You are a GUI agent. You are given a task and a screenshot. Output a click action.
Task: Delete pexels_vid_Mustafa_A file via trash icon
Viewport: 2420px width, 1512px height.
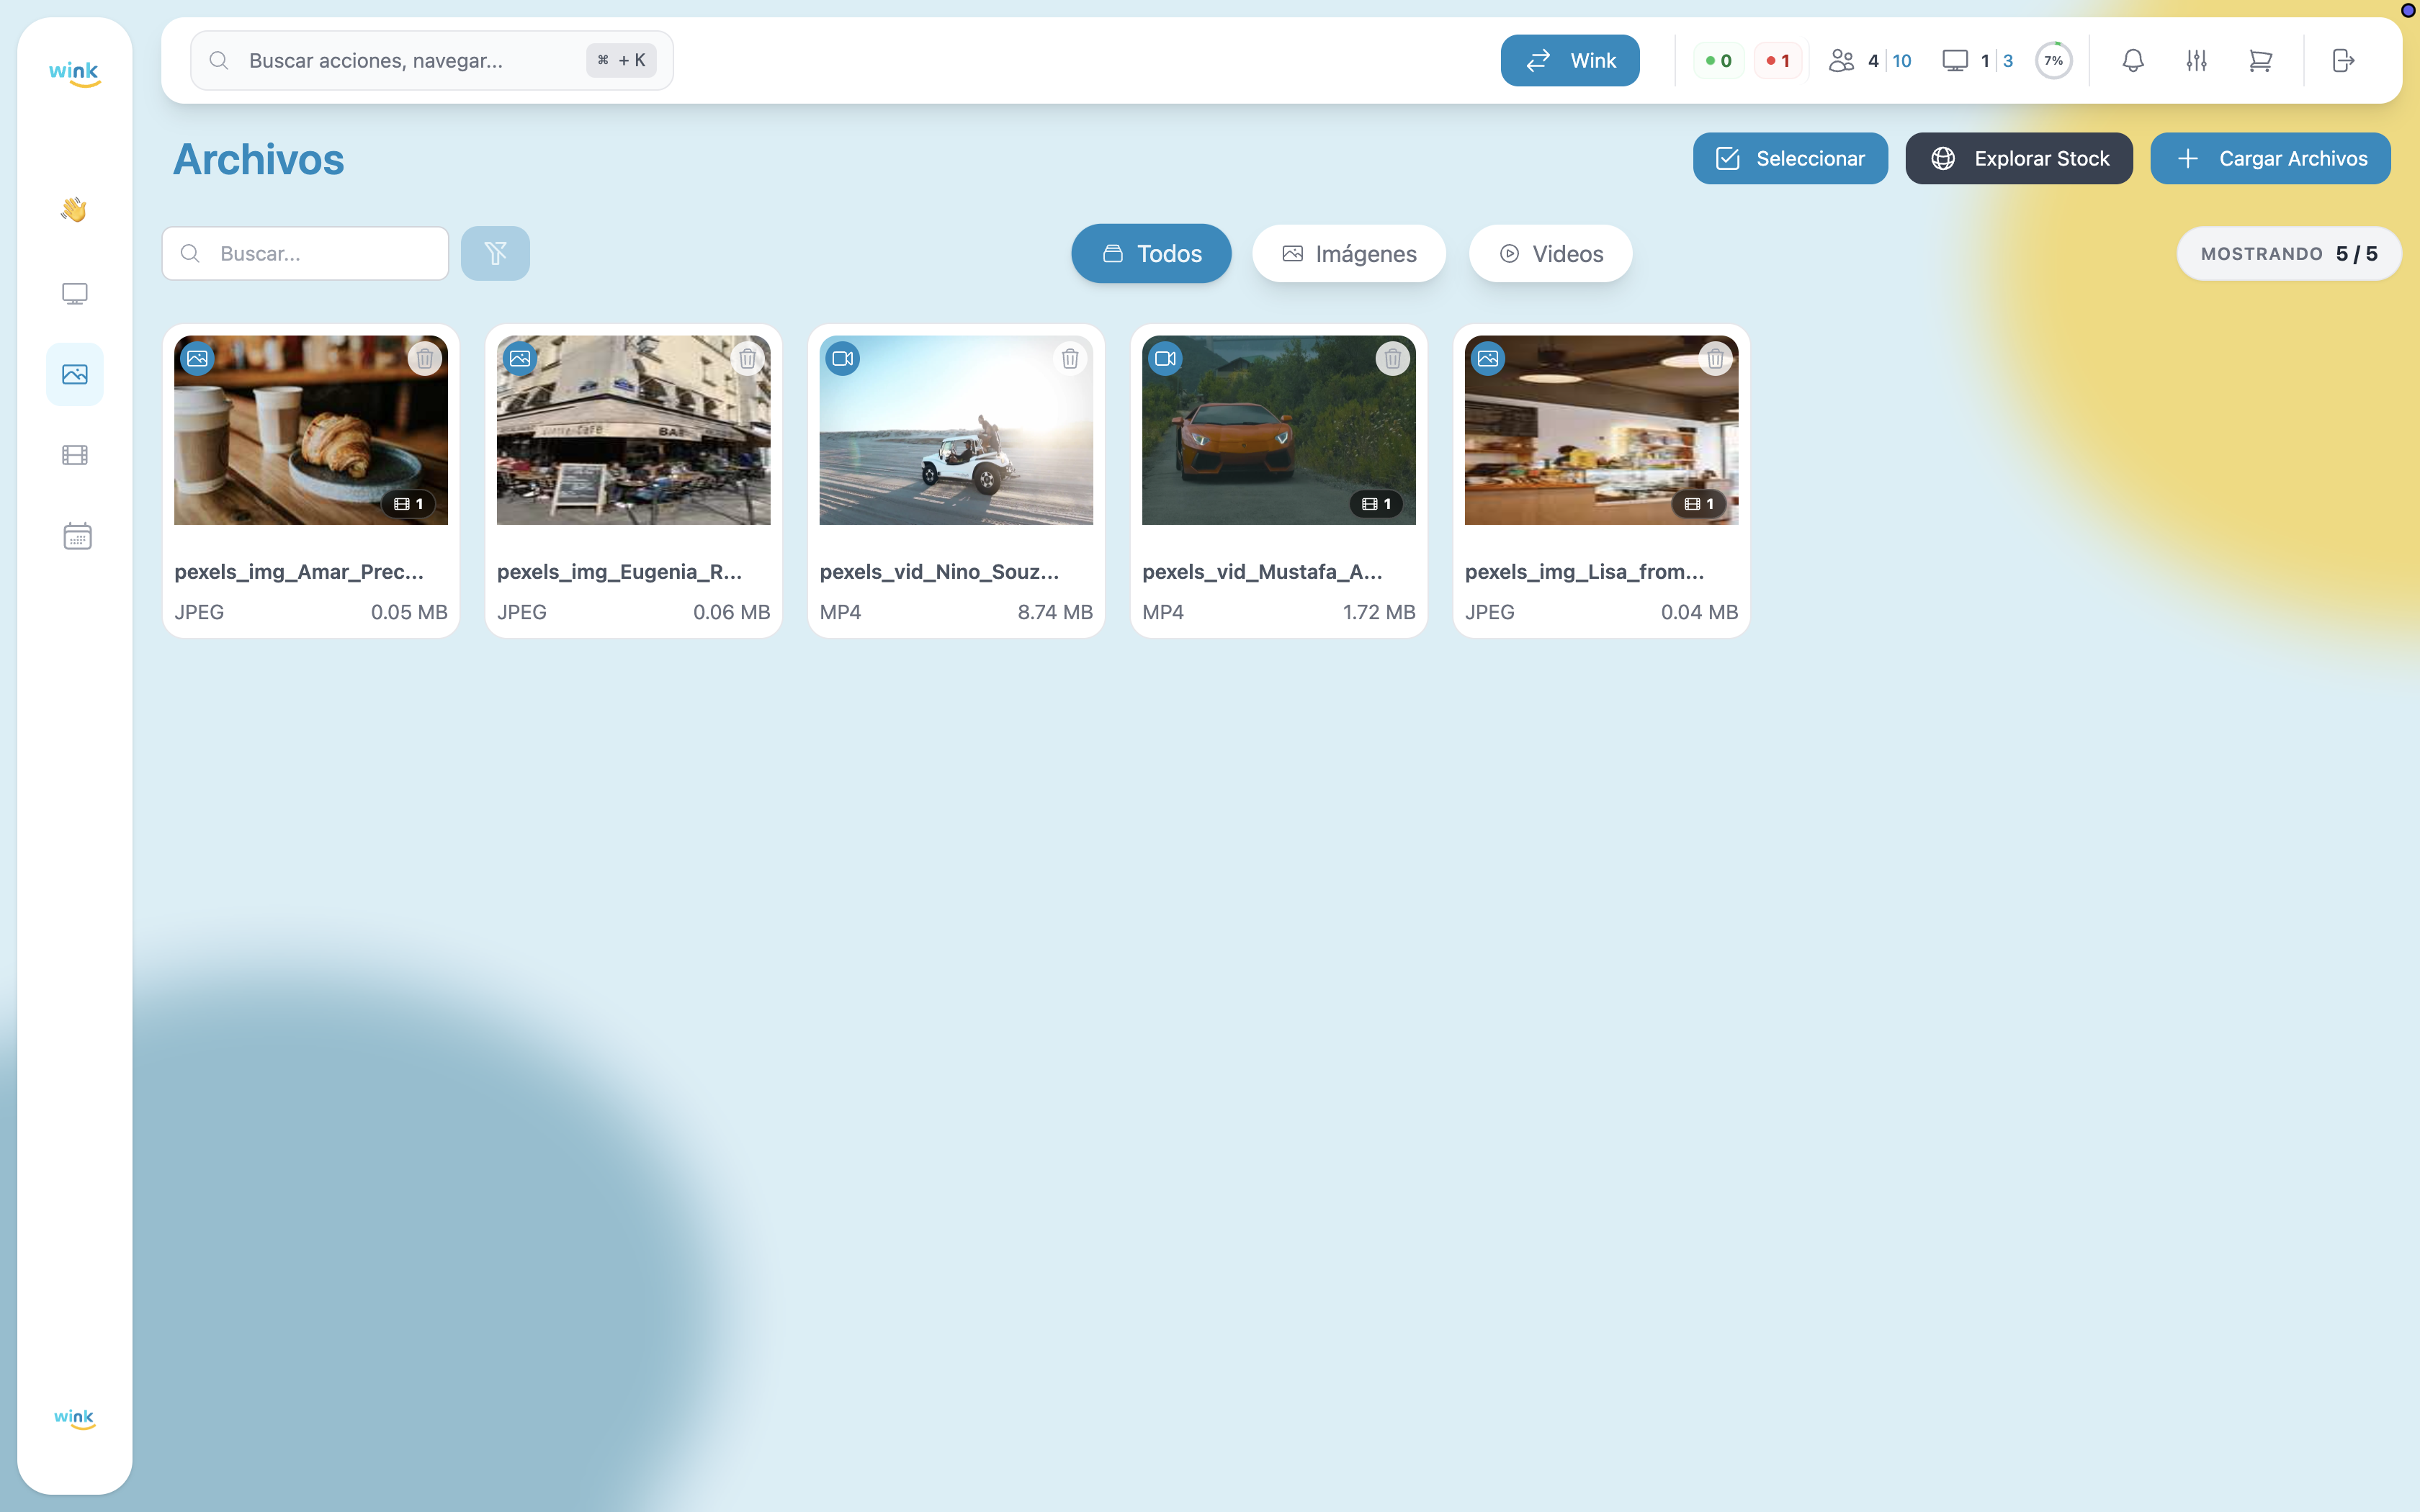pyautogui.click(x=1393, y=358)
